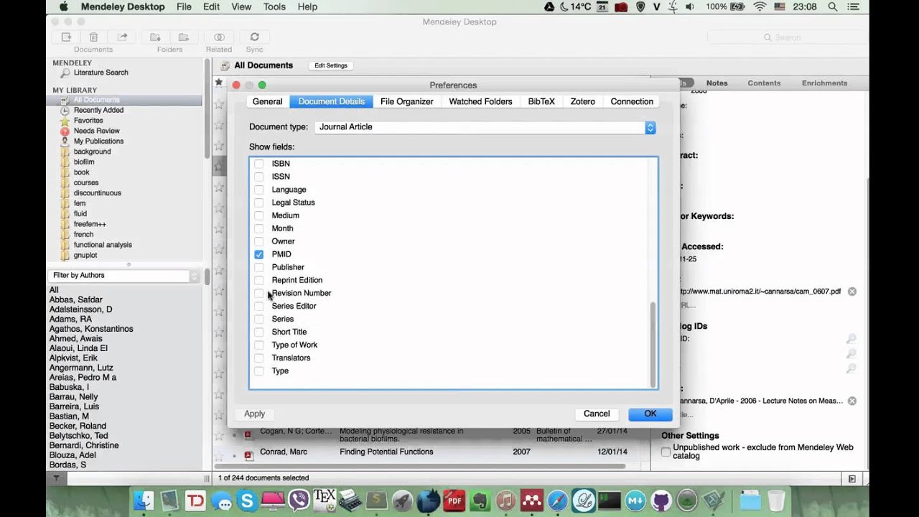The image size is (919, 517).
Task: Open iTunes from the Dock
Action: pyautogui.click(x=505, y=500)
